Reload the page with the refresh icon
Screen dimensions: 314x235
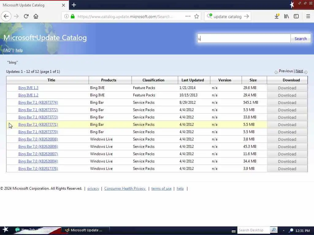click(x=26, y=17)
